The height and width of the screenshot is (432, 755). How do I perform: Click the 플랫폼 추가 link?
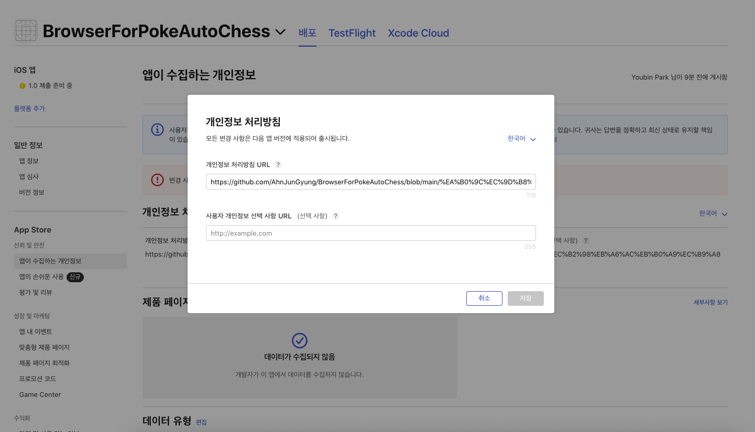coord(29,109)
